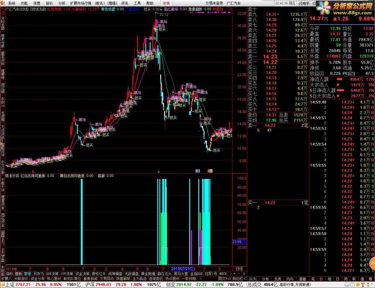Switch to the 风向 tab in quote panel
Viewport: 375px width, 288px height.
pyautogui.click(x=290, y=279)
